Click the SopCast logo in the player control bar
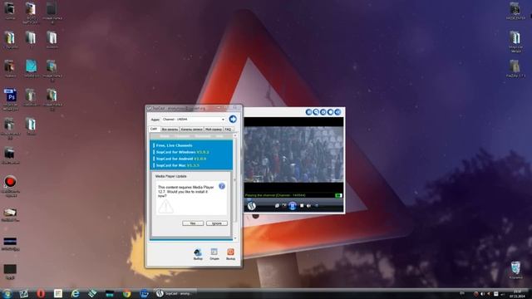This screenshot has height=299, width=532. 251,206
